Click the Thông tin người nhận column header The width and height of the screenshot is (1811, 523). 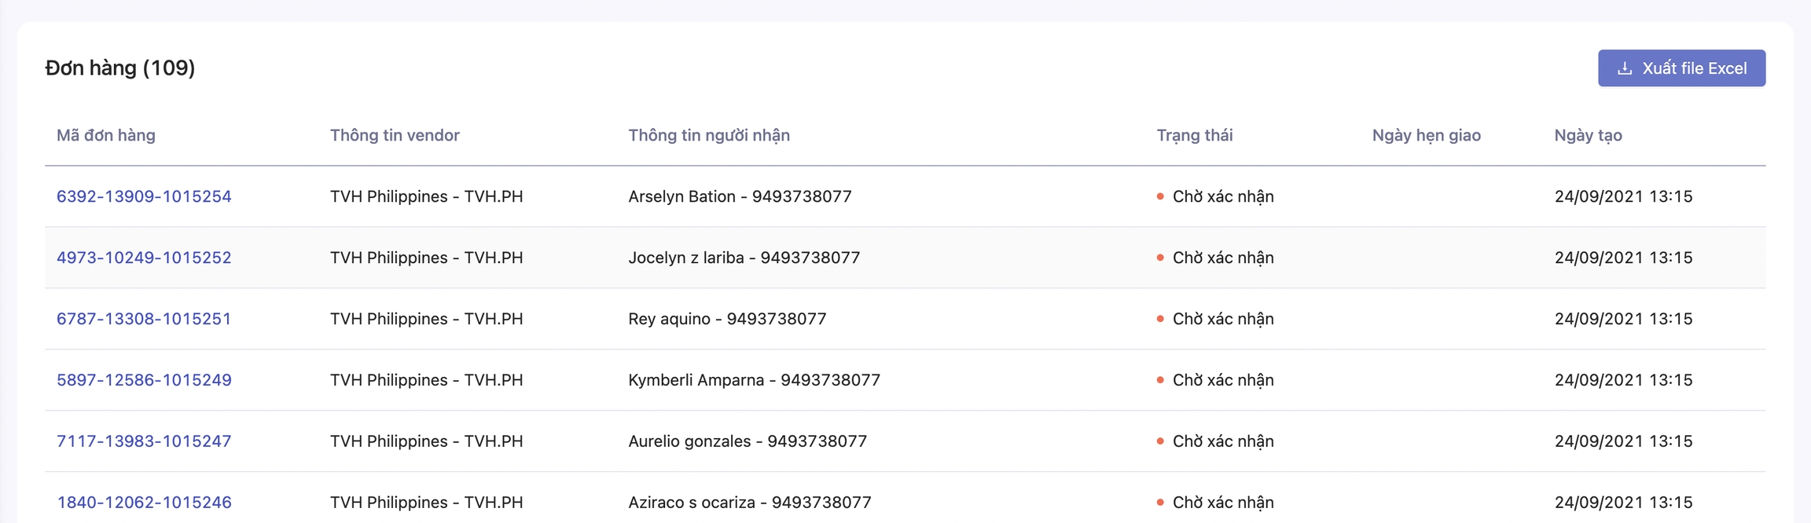click(x=709, y=135)
